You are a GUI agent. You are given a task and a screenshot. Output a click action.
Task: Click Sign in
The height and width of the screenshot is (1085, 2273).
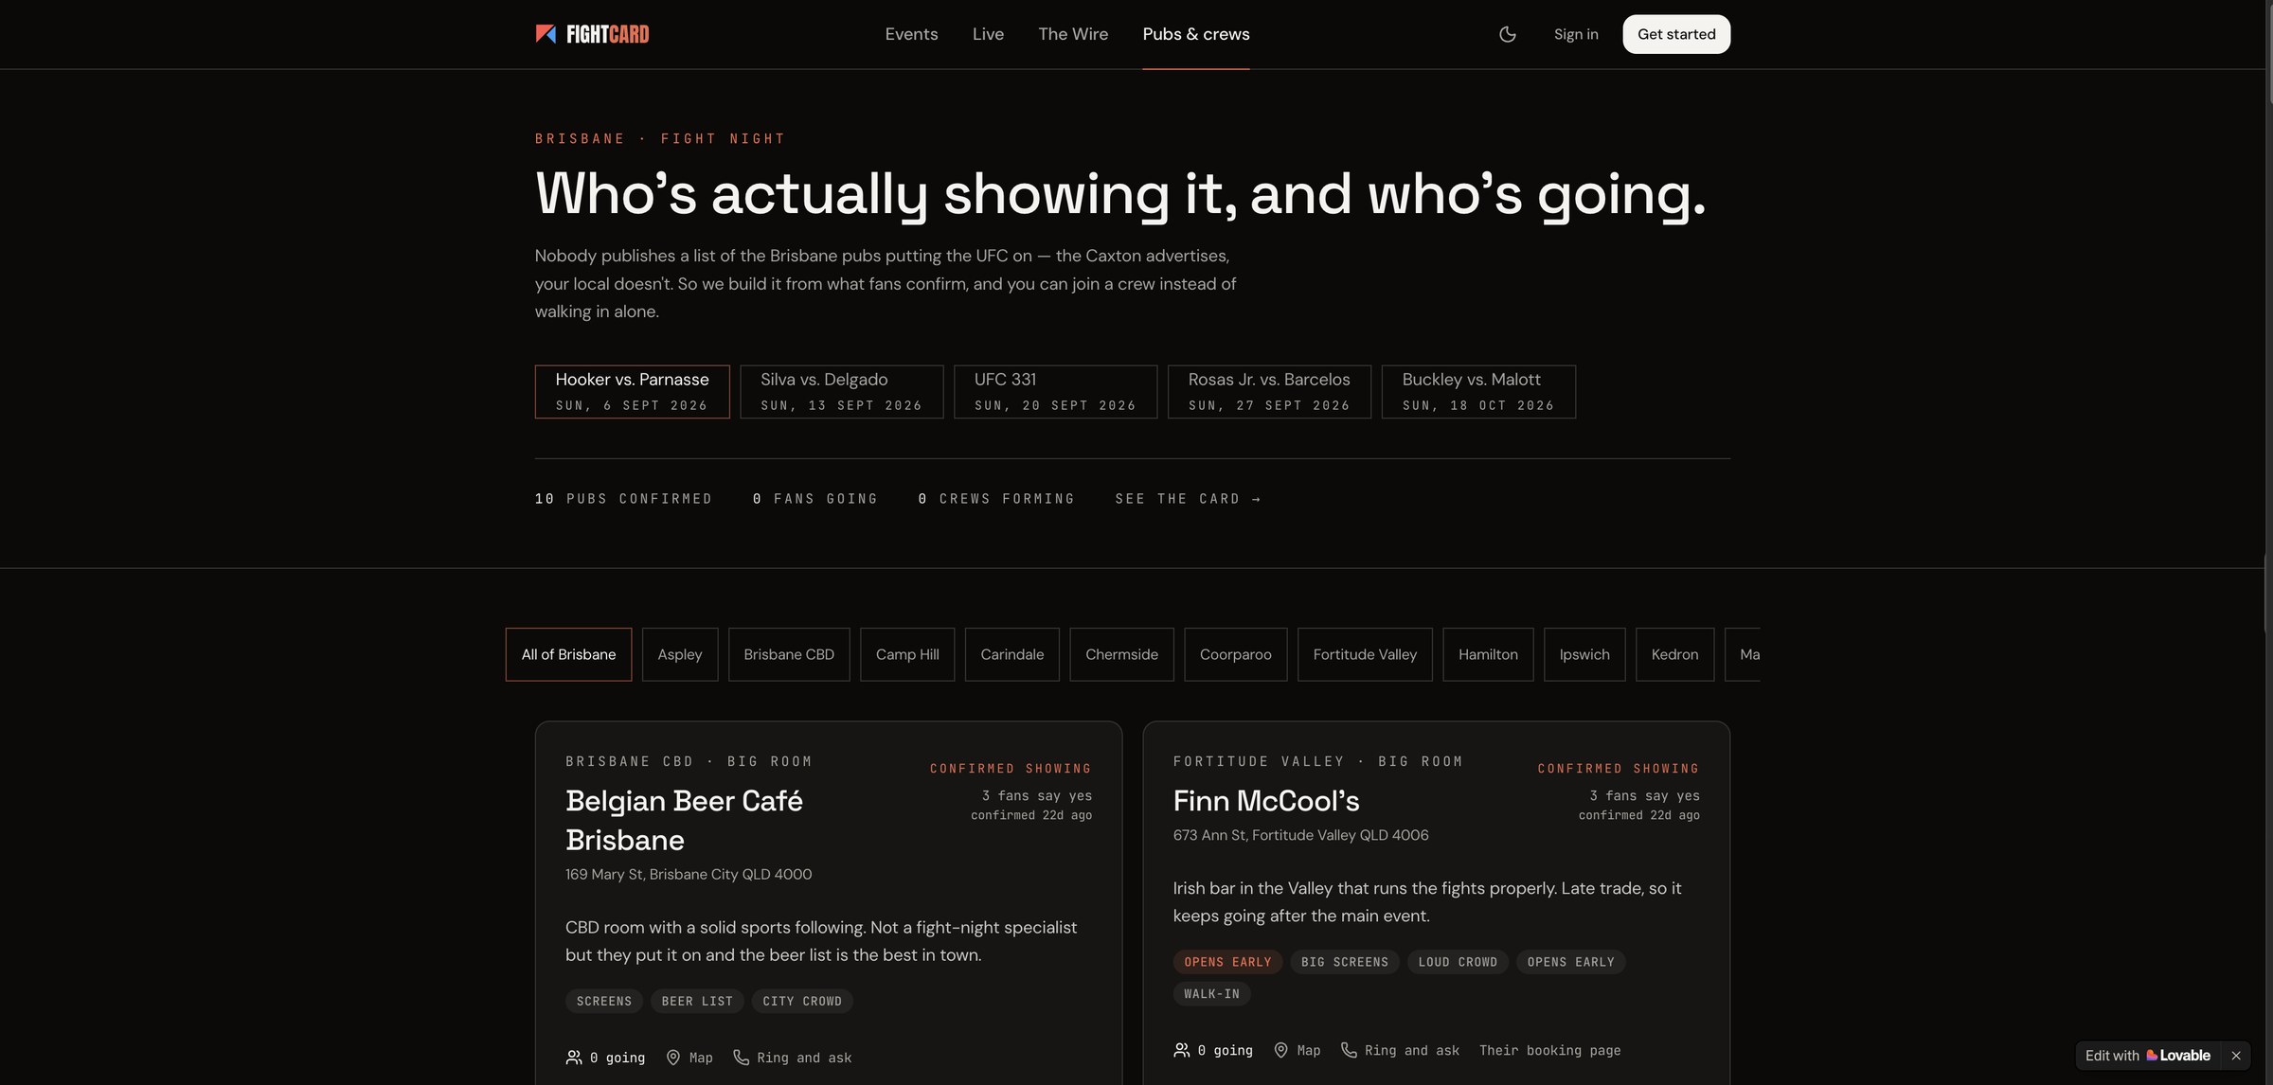point(1576,34)
